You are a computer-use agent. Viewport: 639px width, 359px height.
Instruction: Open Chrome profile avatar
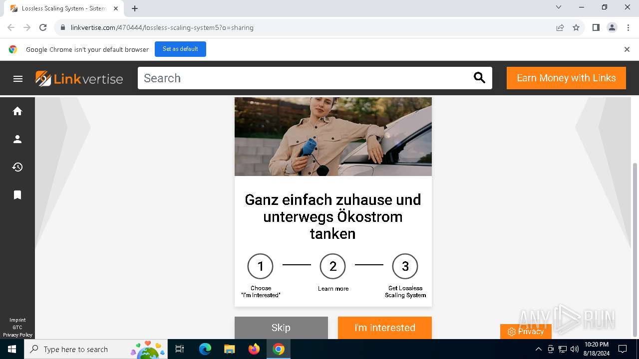612,27
